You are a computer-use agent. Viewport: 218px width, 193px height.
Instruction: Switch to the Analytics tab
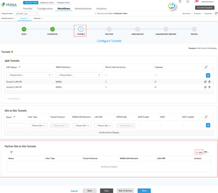(x=101, y=9)
